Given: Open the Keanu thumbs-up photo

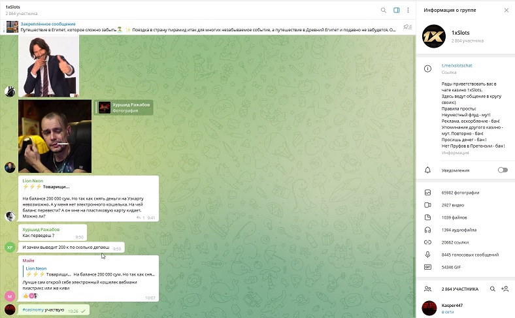Looking at the screenshot, I should coord(48,66).
